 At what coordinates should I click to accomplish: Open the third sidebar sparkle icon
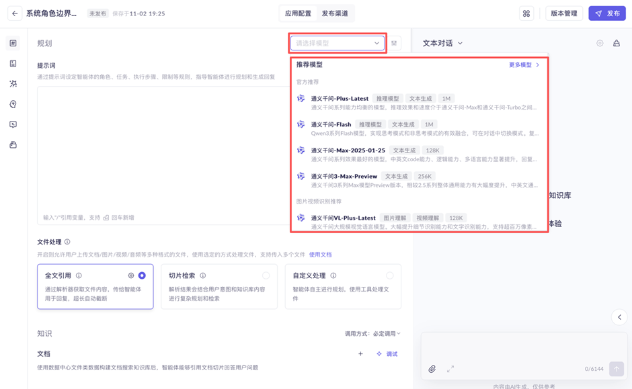[13, 84]
